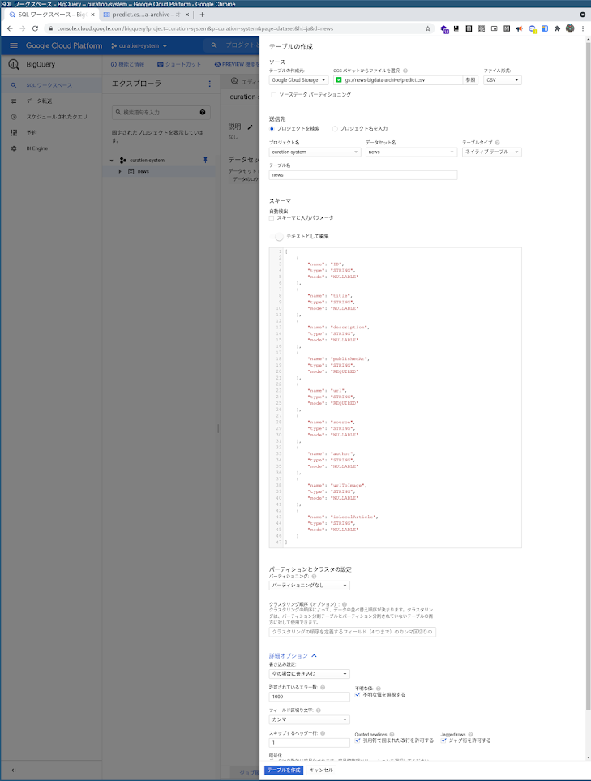Open データセット名 news dropdown
Screen dimensions: 591x781
[411, 152]
